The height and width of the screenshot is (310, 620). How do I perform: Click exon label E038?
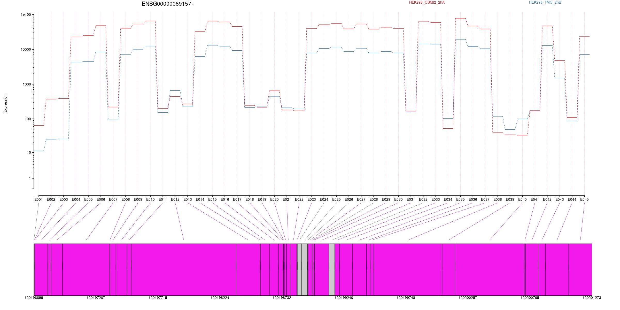[x=498, y=199]
